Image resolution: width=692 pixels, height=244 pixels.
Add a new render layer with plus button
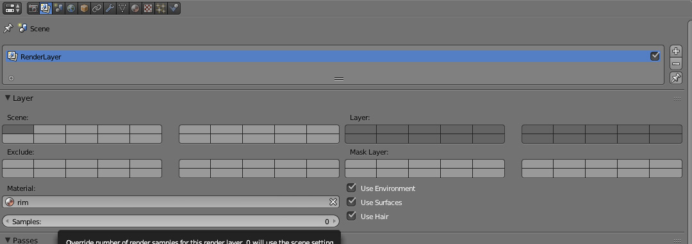tap(676, 51)
